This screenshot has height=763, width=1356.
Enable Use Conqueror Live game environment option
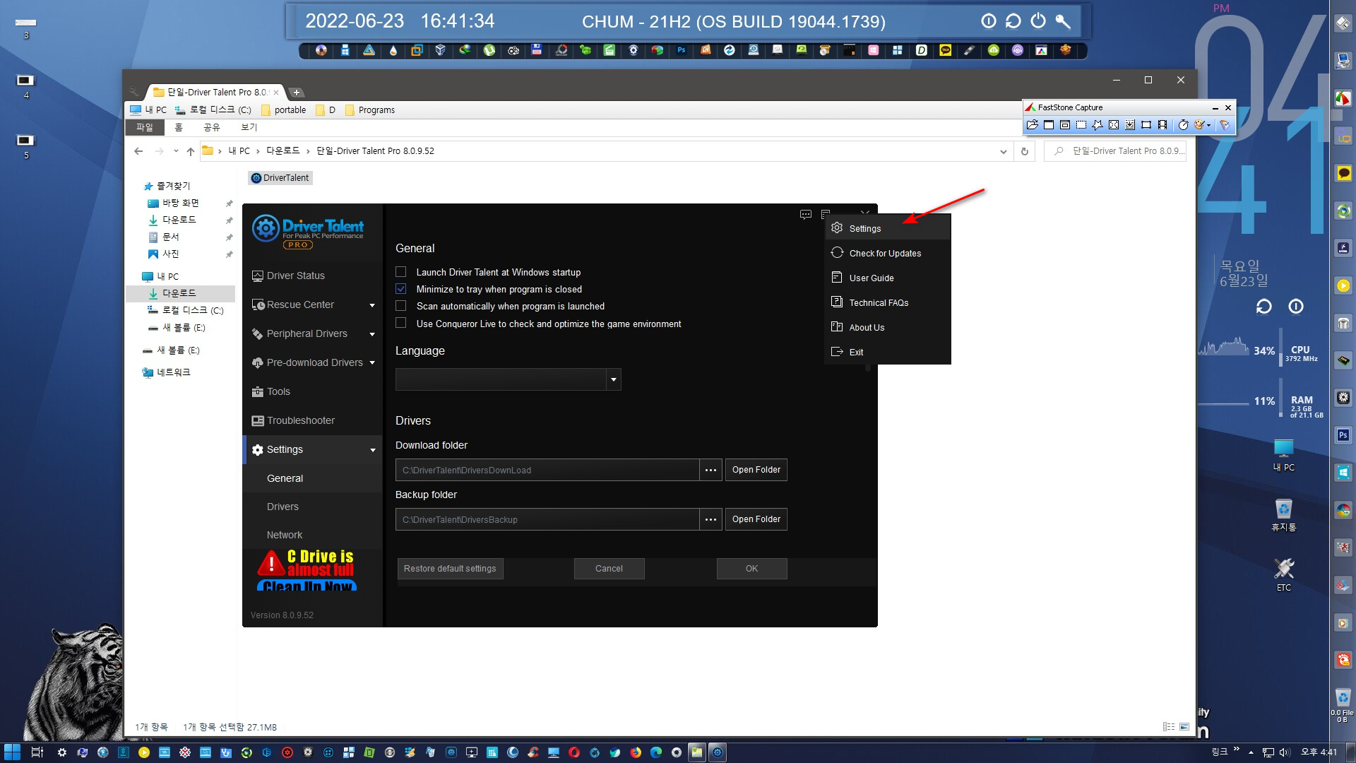click(401, 323)
